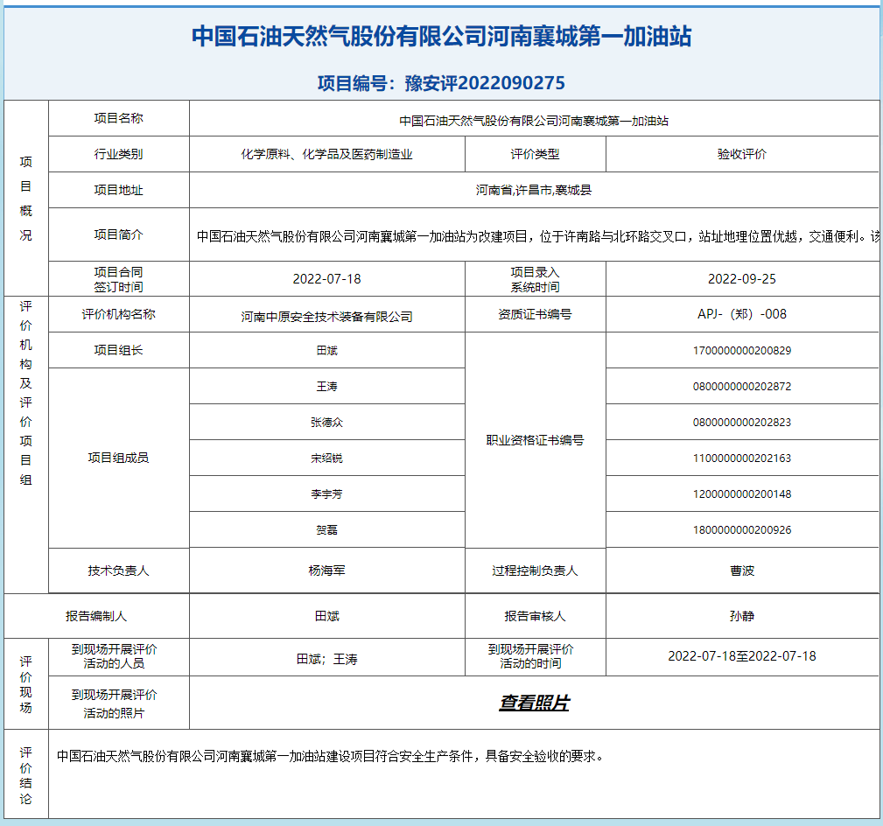Image resolution: width=883 pixels, height=826 pixels.
Task: Click the page title 中国石油天然气股份有限公司河南襄城第一加油站
Action: tap(441, 36)
